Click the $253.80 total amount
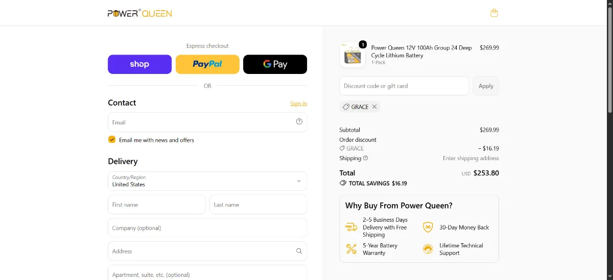This screenshot has height=280, width=613. 486,173
